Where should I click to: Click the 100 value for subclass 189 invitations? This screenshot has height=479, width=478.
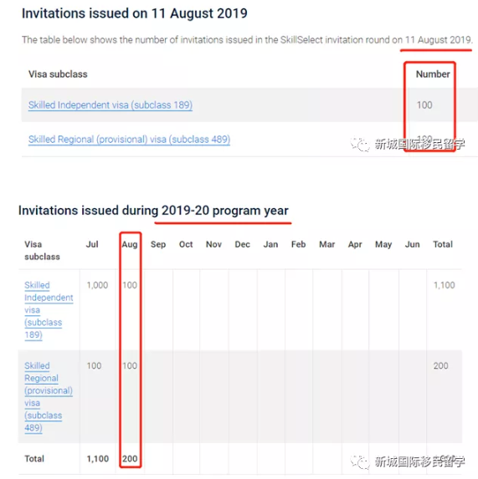(x=424, y=105)
